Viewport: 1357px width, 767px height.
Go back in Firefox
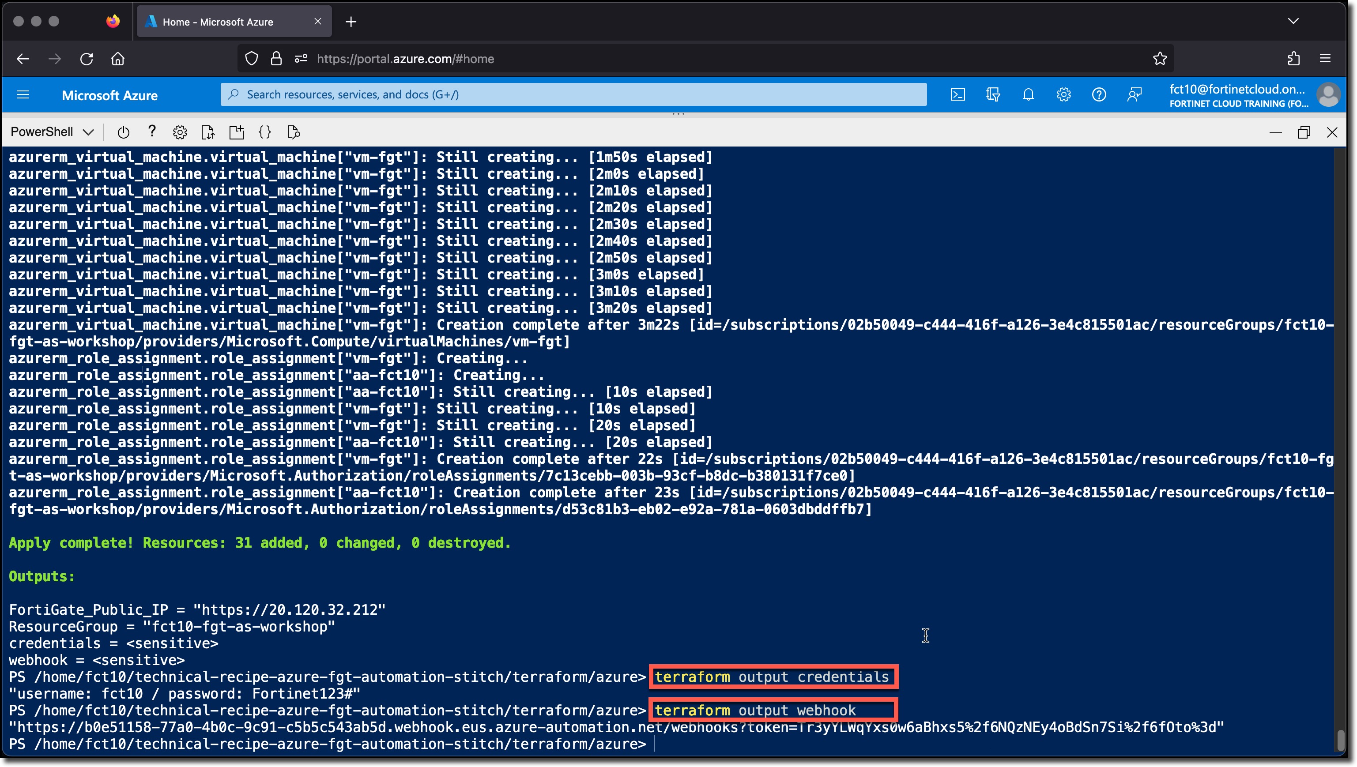tap(23, 58)
